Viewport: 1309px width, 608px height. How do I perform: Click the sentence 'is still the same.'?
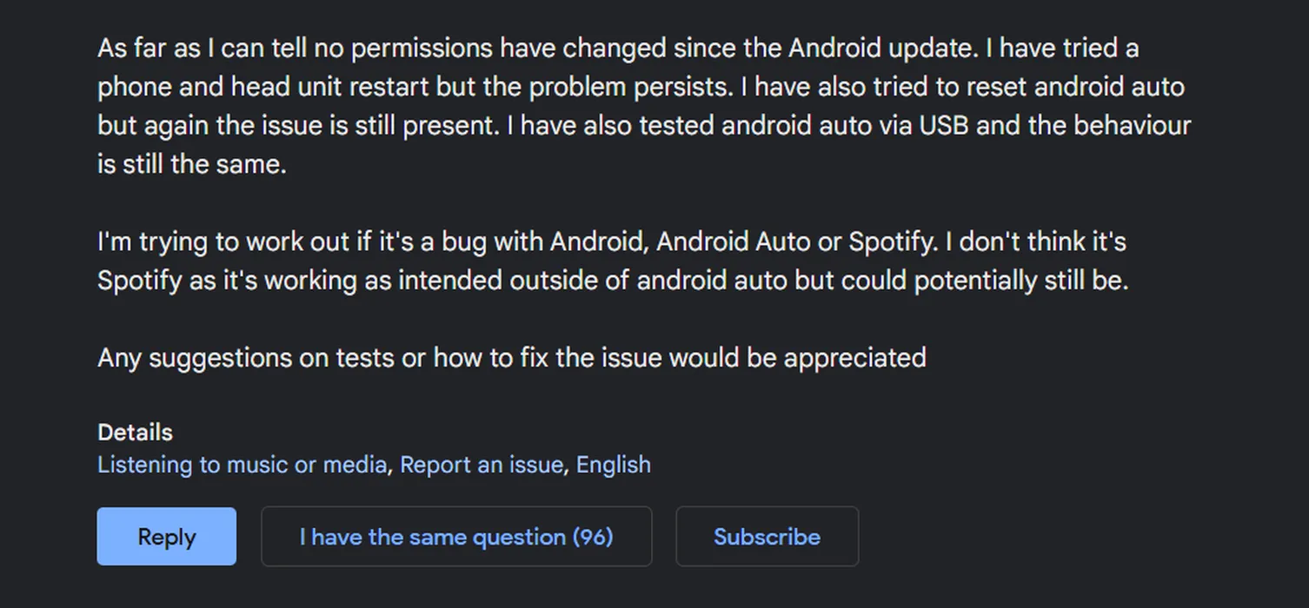click(191, 164)
